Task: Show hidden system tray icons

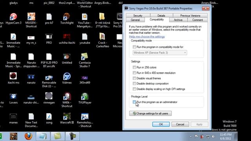Action: [191, 137]
